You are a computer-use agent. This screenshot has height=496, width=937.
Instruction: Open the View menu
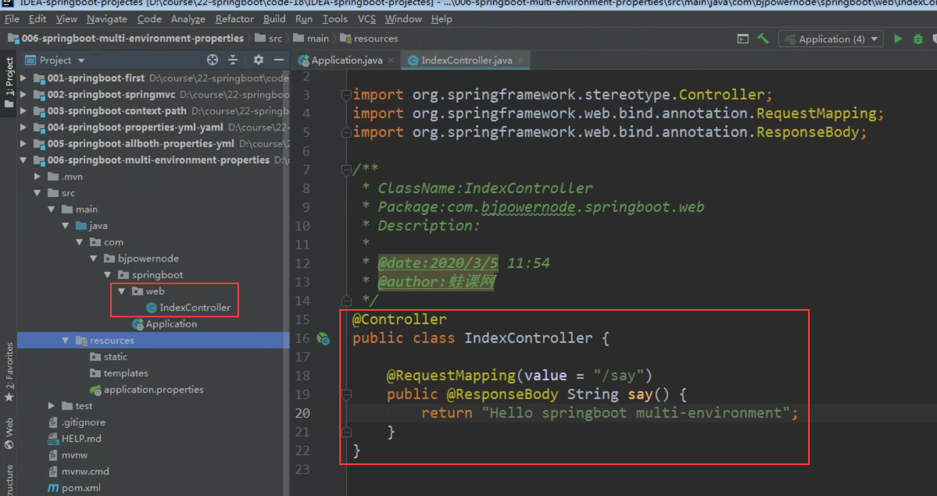point(66,19)
